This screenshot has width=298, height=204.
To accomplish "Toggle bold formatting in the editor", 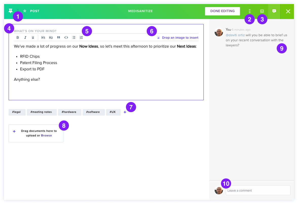I will coord(18,37).
